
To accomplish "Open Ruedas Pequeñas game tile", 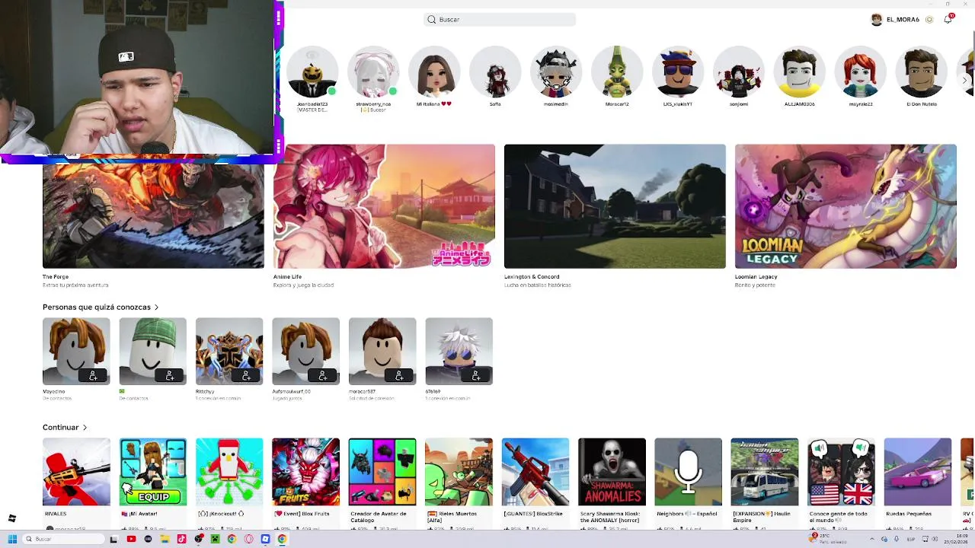I will [918, 472].
